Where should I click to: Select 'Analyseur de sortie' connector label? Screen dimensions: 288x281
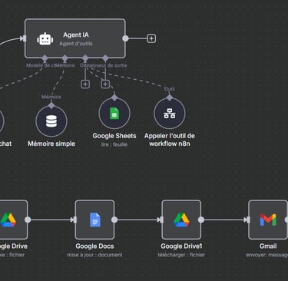[x=106, y=65]
